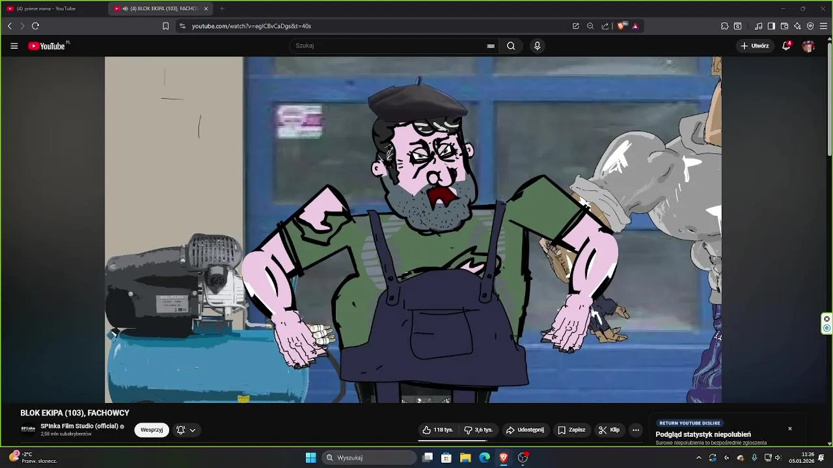The image size is (833, 468).
Task: Open the YouTube guide hamburger menu
Action: coord(14,46)
